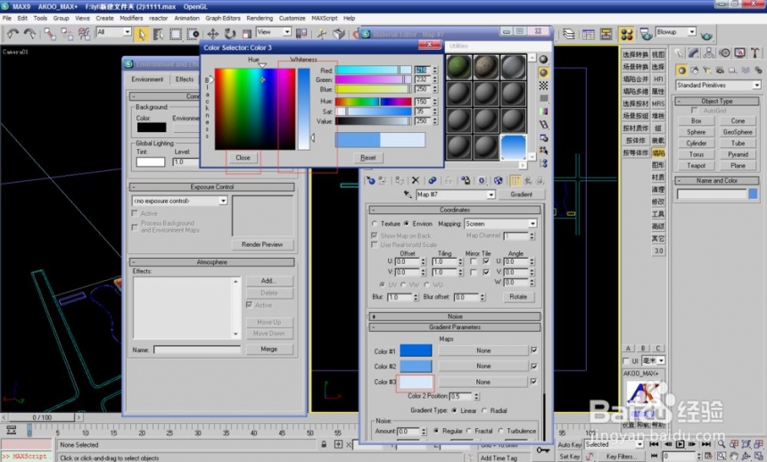The image size is (767, 462).
Task: Click the Color #3 pale swatch
Action: click(416, 382)
